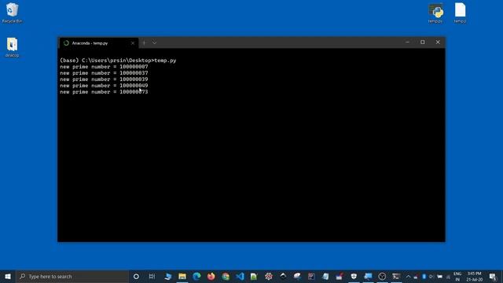Screen dimensions: 503x283
Task: Switch to the Anaconda - temp.py tab
Action: tap(98, 43)
